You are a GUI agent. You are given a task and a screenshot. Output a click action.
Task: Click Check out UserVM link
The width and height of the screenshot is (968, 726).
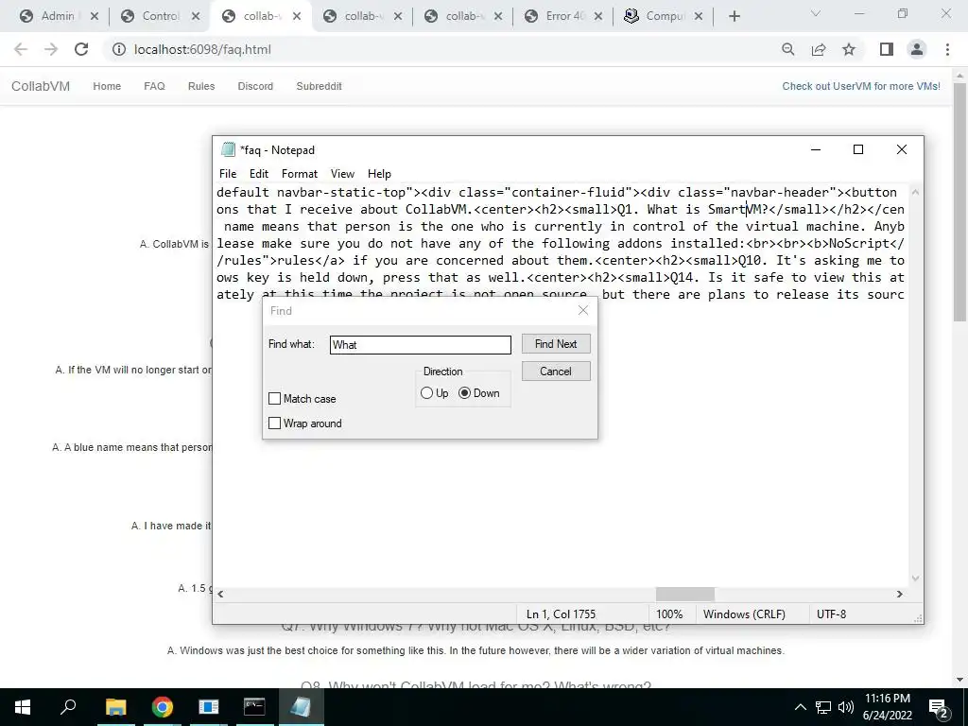[x=861, y=86]
